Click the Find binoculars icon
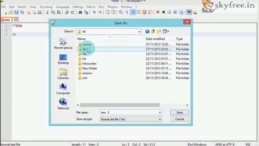The height and width of the screenshot is (146, 259). click(x=80, y=13)
